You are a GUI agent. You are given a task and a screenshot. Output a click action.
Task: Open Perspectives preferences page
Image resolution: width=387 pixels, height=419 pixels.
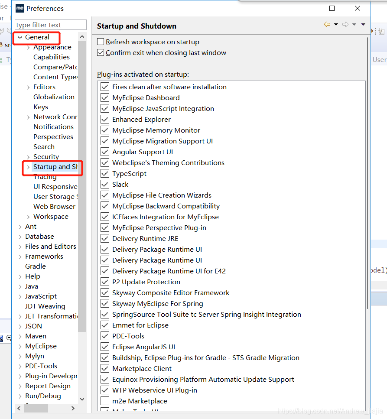click(x=53, y=137)
